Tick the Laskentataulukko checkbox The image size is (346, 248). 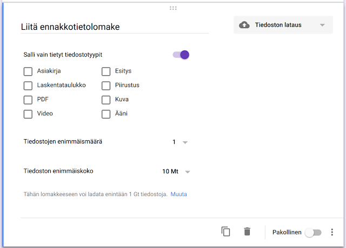point(28,86)
